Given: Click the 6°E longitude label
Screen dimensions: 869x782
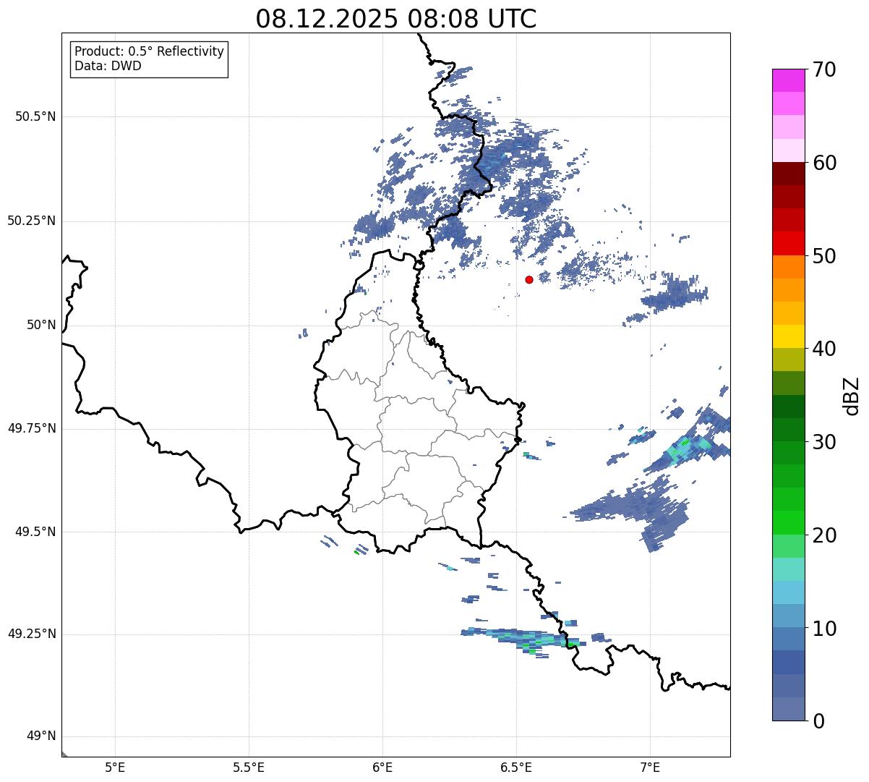Looking at the screenshot, I should tap(382, 768).
